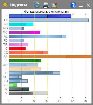Select the SC row label
This screenshot has height=105, width=93.
pyautogui.click(x=5, y=77)
